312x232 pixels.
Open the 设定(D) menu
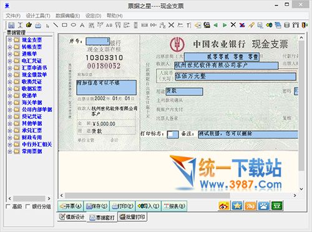[93, 16]
